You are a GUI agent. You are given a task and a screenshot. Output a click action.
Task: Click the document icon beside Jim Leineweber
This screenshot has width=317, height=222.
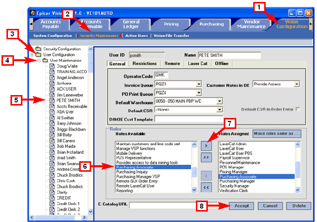(52, 95)
